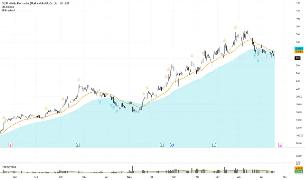Image resolution: width=305 pixels, height=180 pixels.
Task: Click the highest orange up-triangle signal near 380
Action: (x=235, y=27)
